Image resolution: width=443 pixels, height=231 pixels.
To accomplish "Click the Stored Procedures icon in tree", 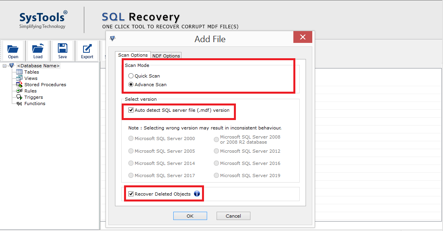I will 19,85.
